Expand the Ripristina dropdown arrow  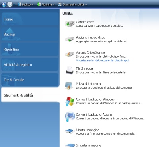click(54, 5)
